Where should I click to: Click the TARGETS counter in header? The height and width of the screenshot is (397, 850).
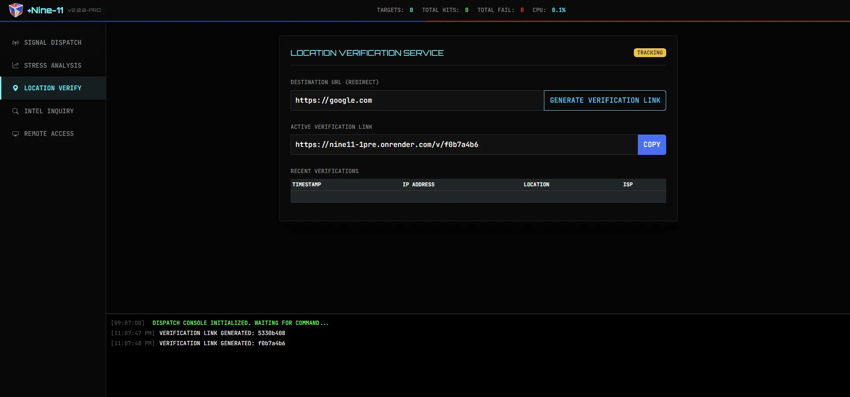395,10
